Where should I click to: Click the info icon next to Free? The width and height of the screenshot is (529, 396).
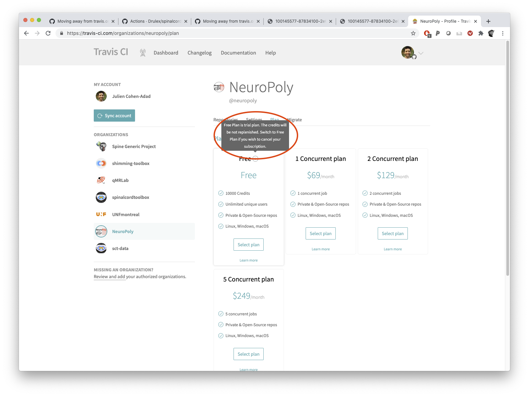[x=256, y=159]
